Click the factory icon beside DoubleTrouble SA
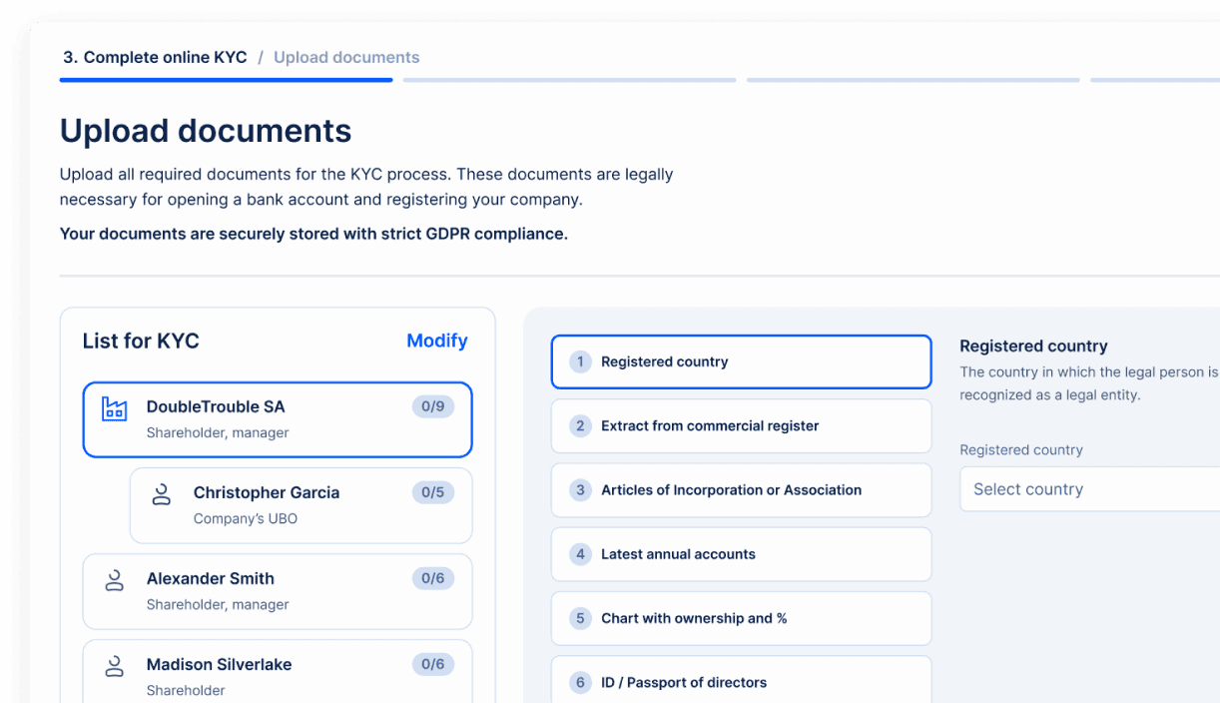 coord(115,408)
